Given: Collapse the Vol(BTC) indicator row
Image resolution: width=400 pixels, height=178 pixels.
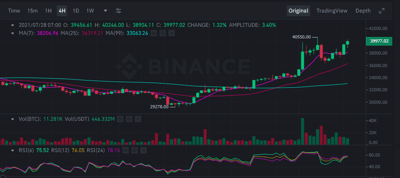Looking at the screenshot, I should pos(13,119).
